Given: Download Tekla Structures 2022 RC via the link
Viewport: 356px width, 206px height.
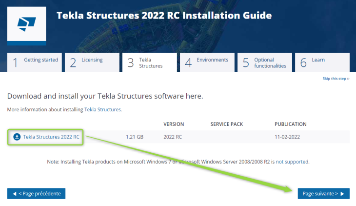Looking at the screenshot, I should 51,137.
